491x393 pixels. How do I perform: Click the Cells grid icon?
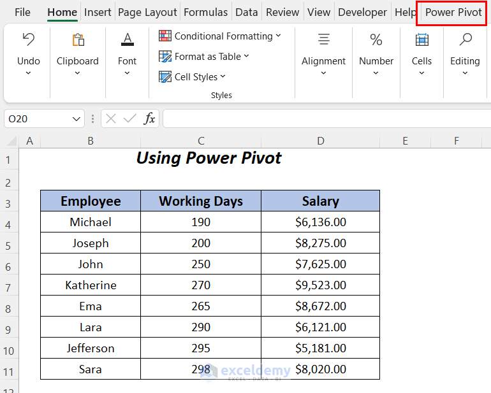(421, 39)
